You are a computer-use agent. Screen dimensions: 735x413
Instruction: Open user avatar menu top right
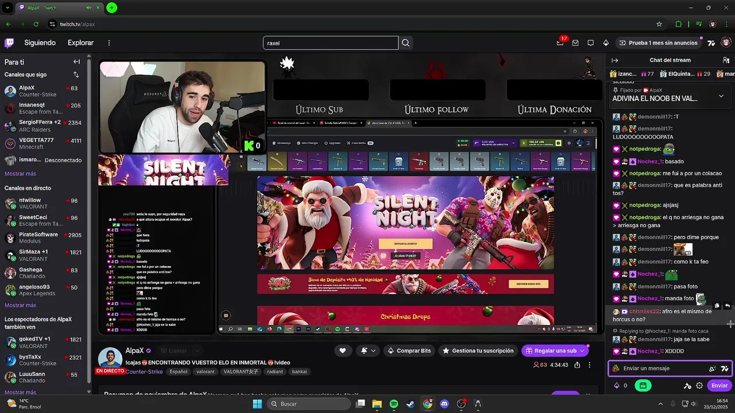point(726,42)
